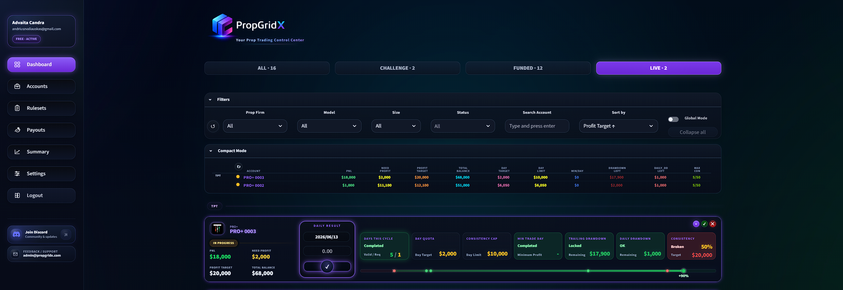Click the PropGridX cube logo

click(222, 25)
